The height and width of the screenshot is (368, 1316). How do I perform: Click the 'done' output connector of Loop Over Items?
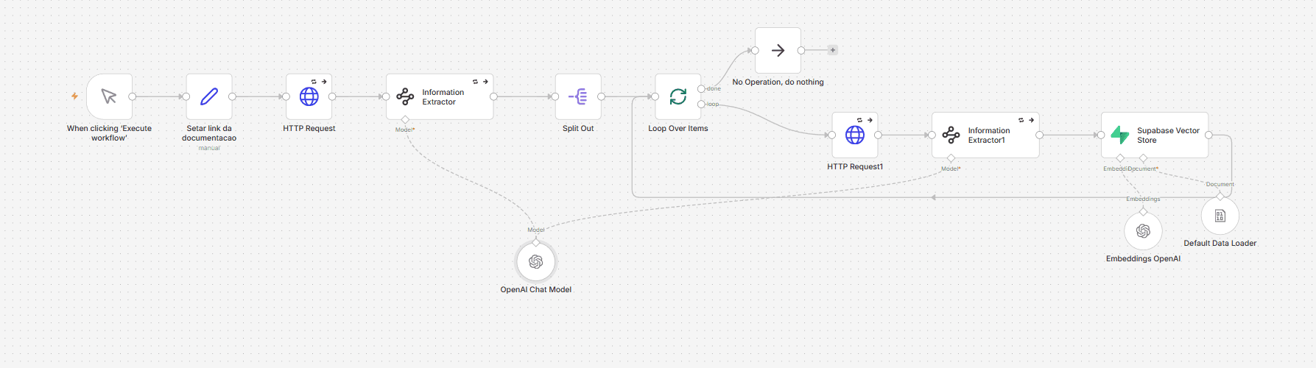click(701, 89)
